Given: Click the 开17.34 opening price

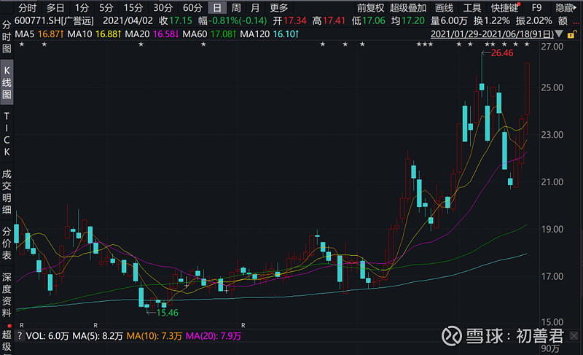Looking at the screenshot, I should [289, 21].
